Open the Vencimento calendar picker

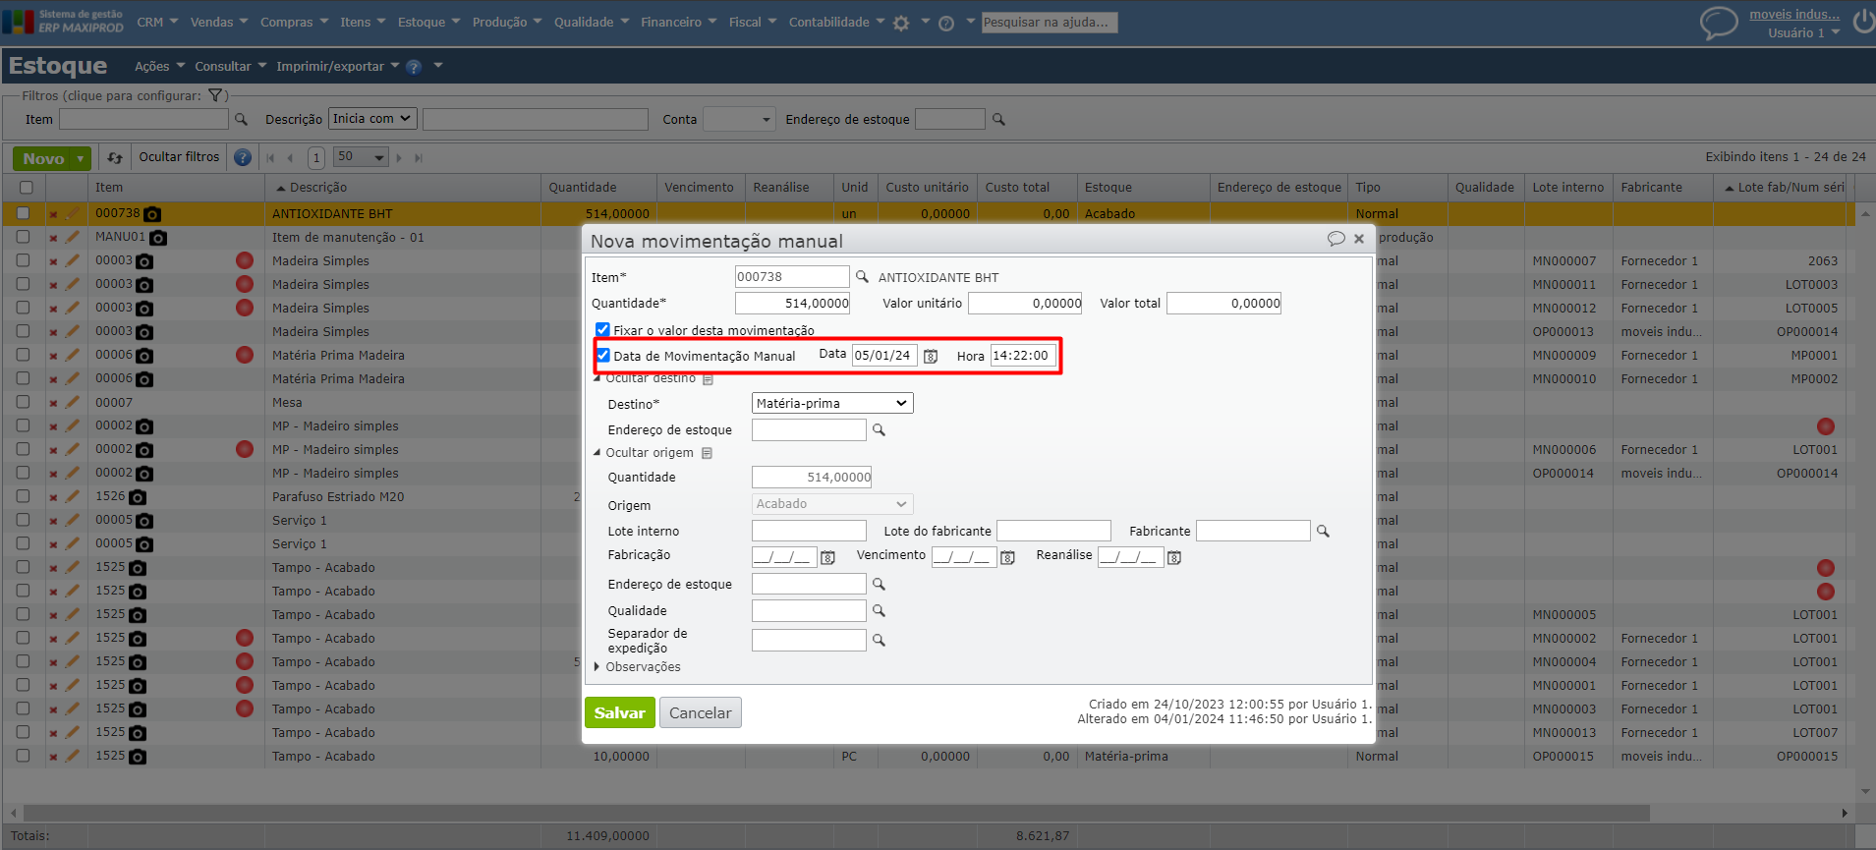(1007, 557)
